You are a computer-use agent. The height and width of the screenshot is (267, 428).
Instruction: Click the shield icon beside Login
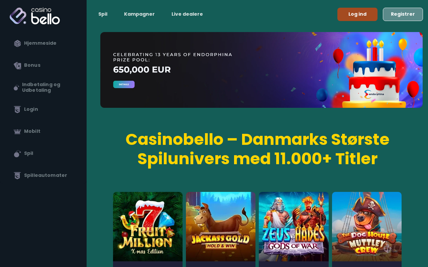point(17,109)
